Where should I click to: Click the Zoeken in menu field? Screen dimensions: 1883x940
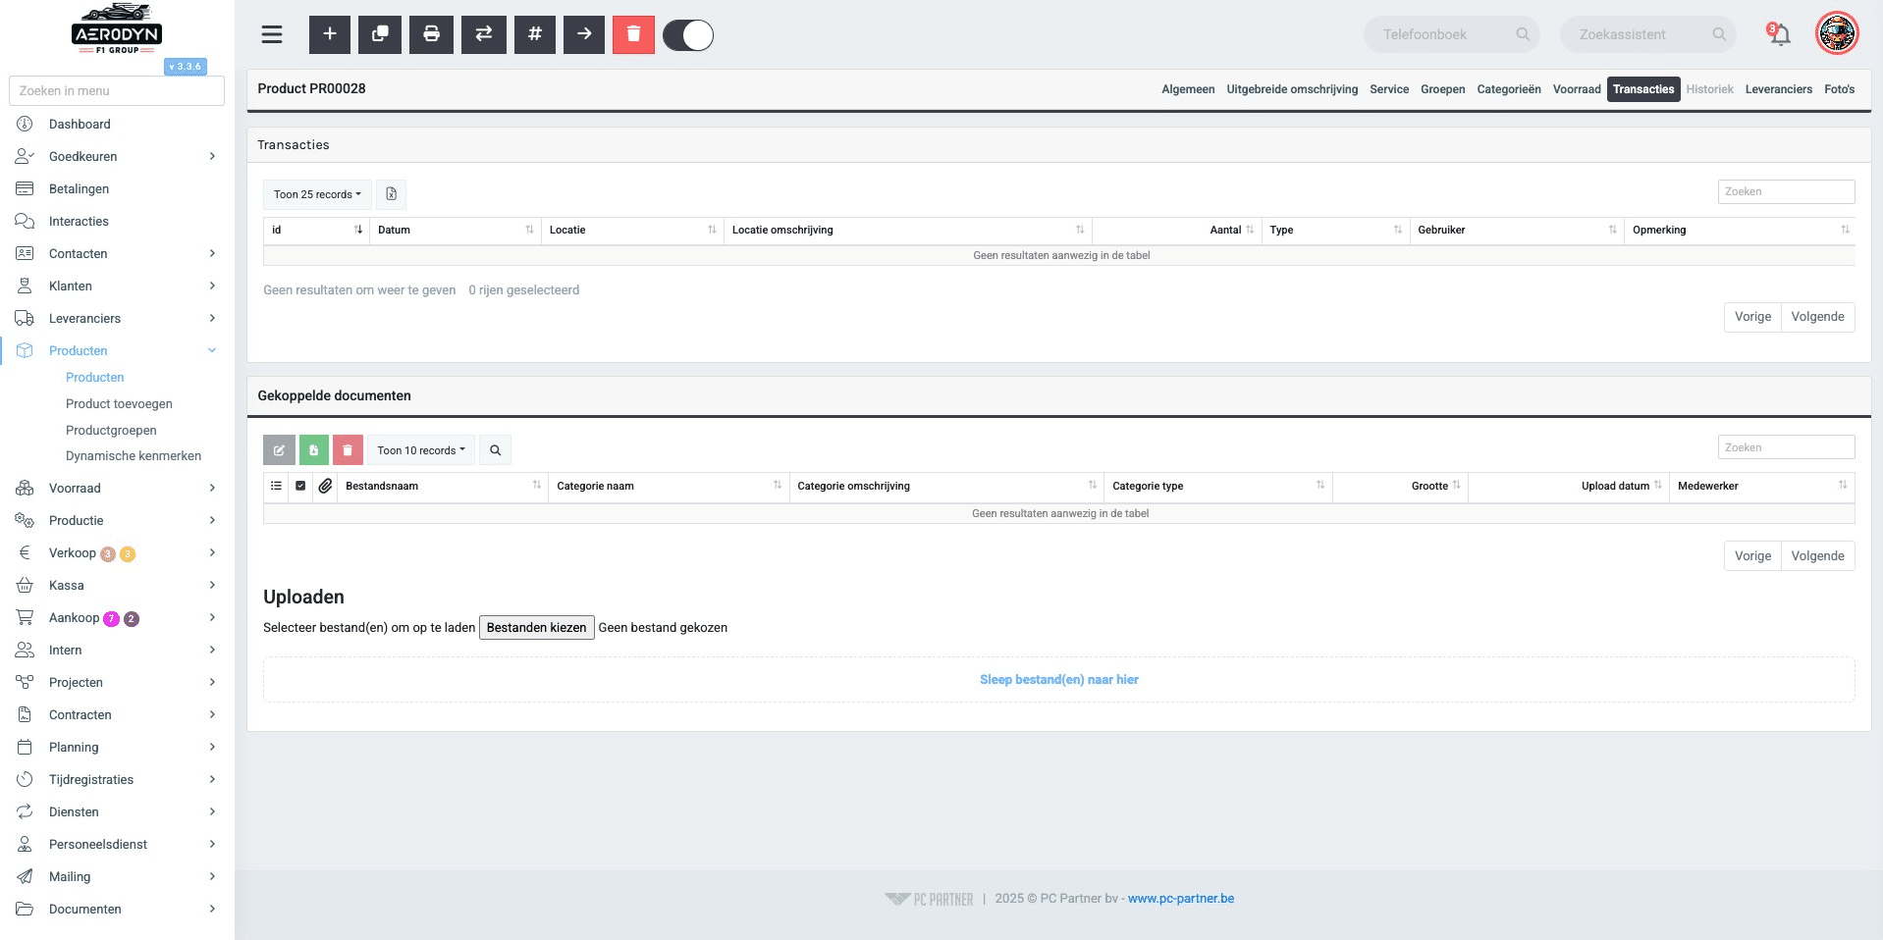(x=117, y=90)
